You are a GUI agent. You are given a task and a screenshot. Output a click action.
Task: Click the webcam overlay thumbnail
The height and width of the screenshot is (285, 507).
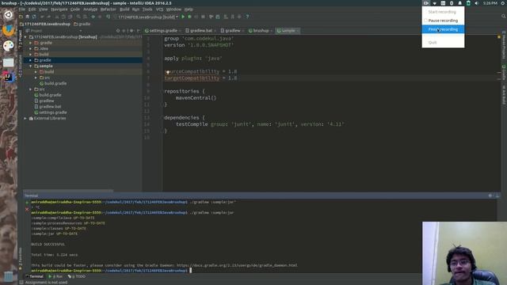pos(465,253)
